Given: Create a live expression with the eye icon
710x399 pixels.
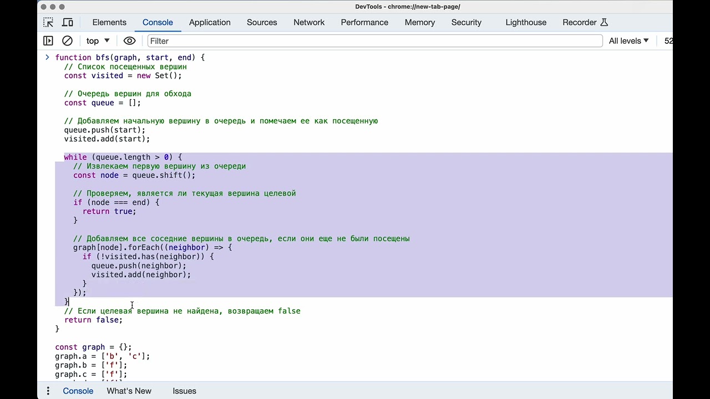Looking at the screenshot, I should click(x=129, y=41).
